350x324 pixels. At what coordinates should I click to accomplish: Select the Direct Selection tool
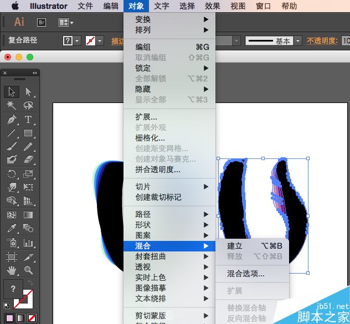(x=28, y=92)
